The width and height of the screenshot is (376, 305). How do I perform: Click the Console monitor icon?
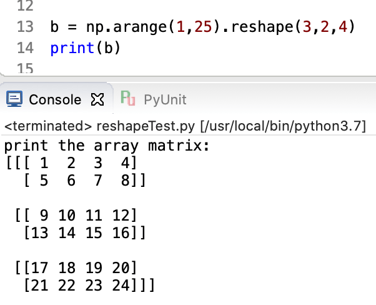click(14, 99)
